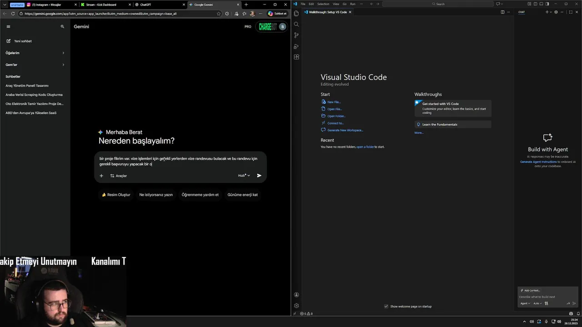Image resolution: width=582 pixels, height=327 pixels.
Task: Open chat Araç Yönetim Paneli Tasarımı
Action: tap(27, 85)
